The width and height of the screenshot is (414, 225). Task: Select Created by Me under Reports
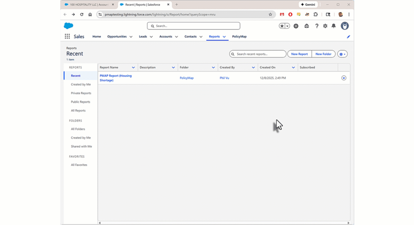point(81,84)
